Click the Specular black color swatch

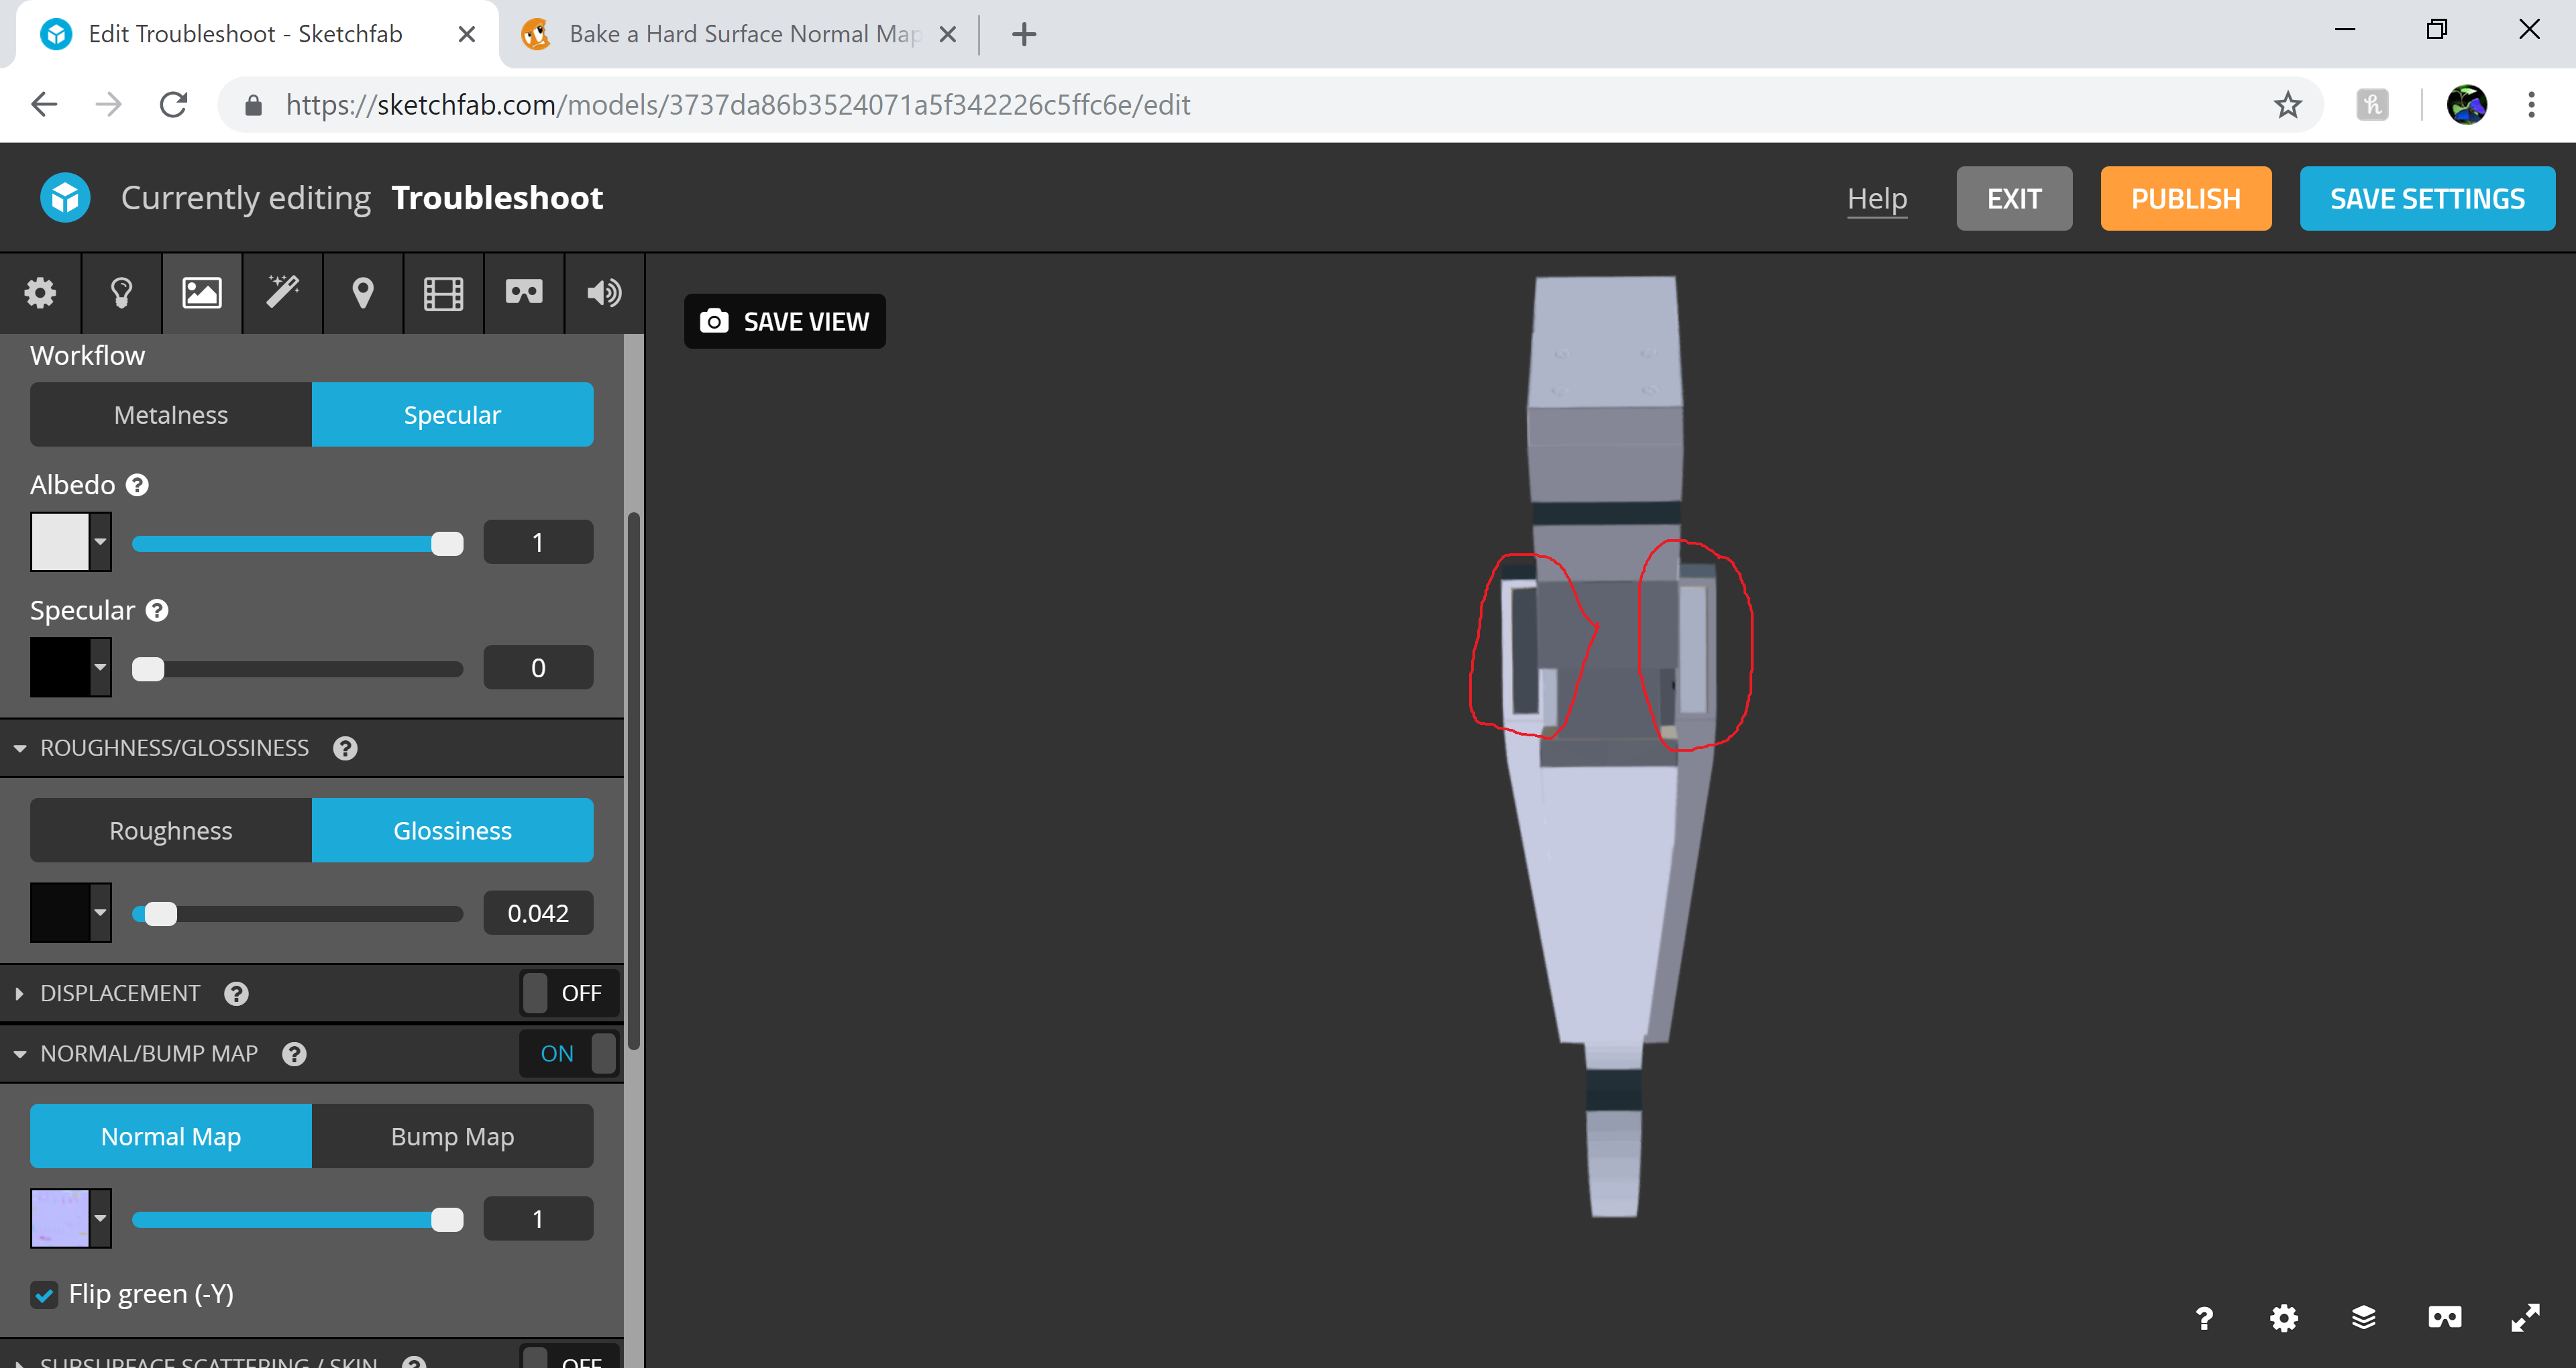60,667
